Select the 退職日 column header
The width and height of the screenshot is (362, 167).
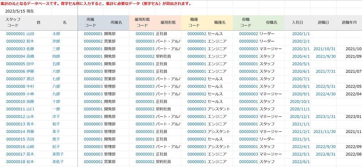tap(323, 23)
